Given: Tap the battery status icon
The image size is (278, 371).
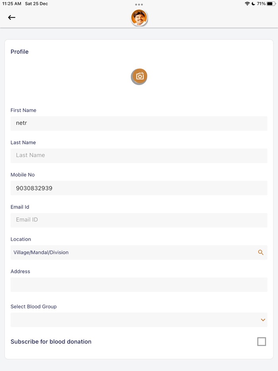Looking at the screenshot, I should click(x=271, y=4).
